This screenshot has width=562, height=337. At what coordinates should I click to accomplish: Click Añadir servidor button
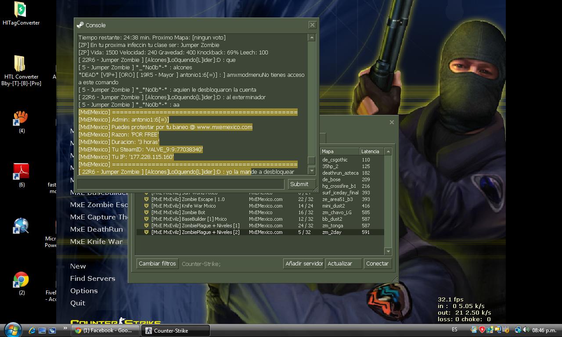304,263
